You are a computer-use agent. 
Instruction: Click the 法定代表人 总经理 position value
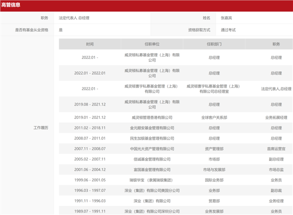pos(74,18)
